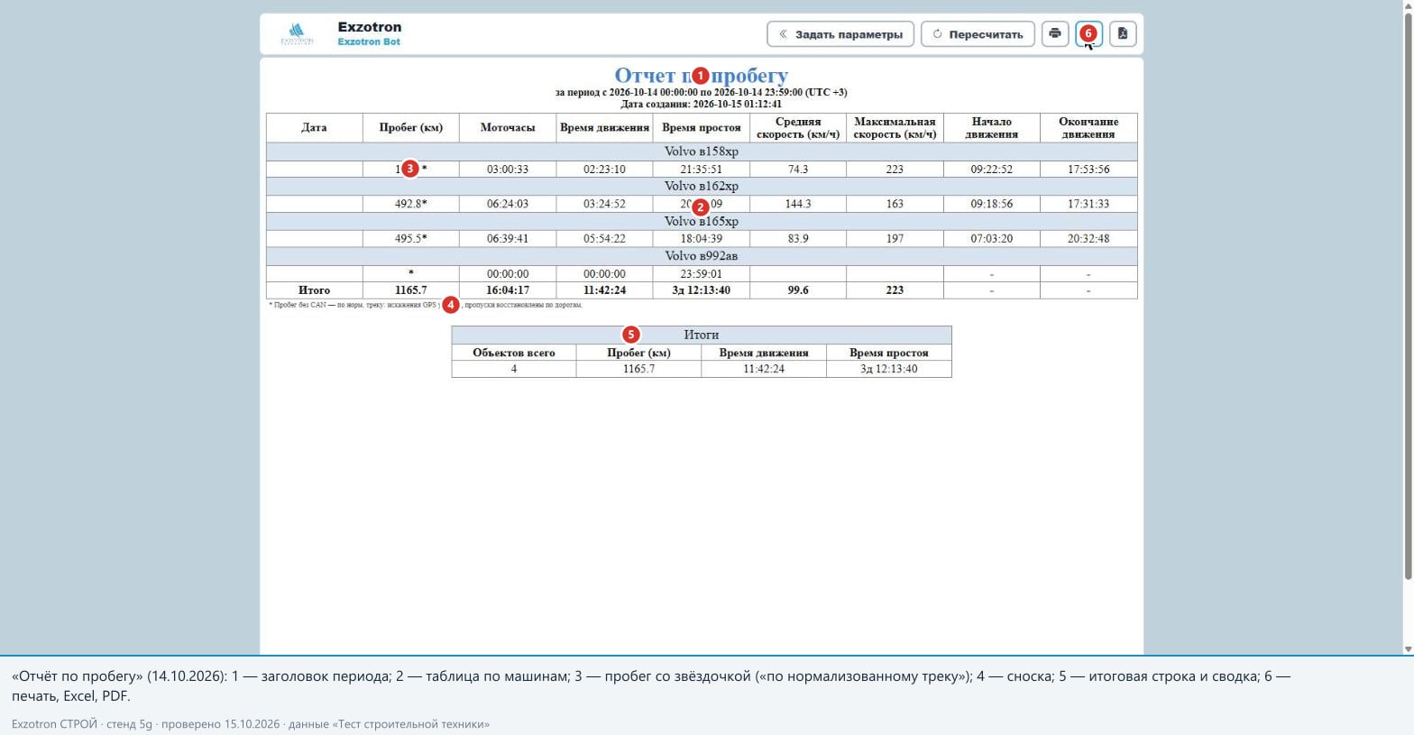Click the «Моточасы» column header

(508, 127)
